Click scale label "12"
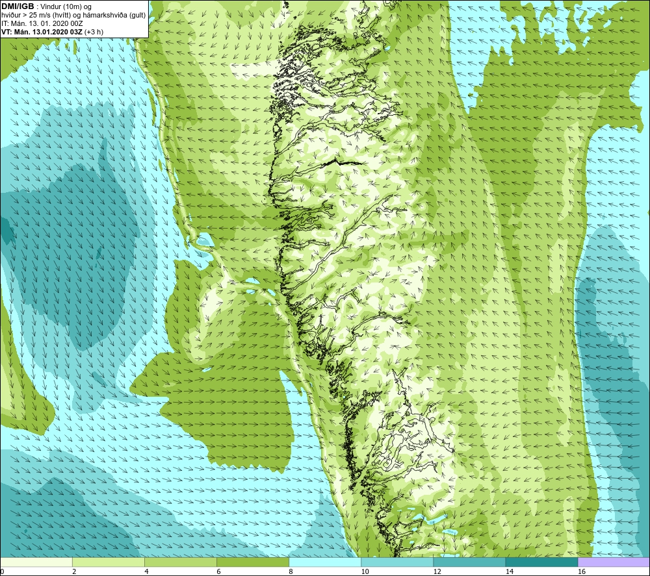This screenshot has width=650, height=576. click(x=437, y=571)
